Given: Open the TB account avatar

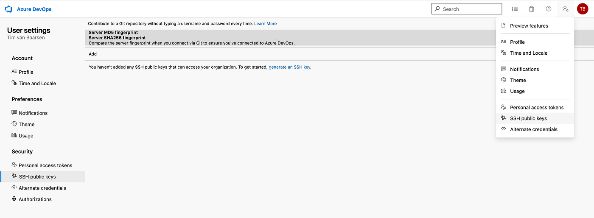Looking at the screenshot, I should [x=582, y=9].
